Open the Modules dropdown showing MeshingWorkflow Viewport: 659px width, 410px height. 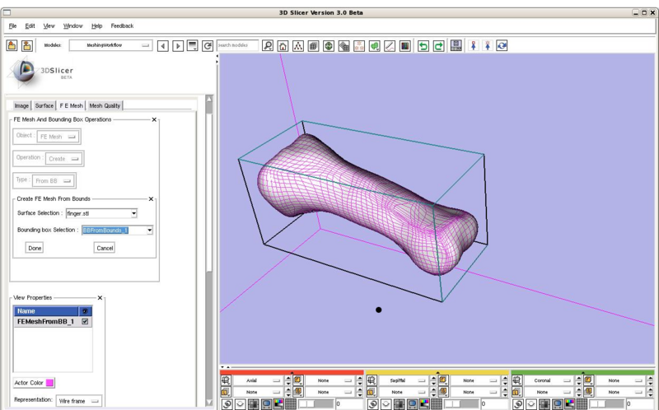[110, 45]
